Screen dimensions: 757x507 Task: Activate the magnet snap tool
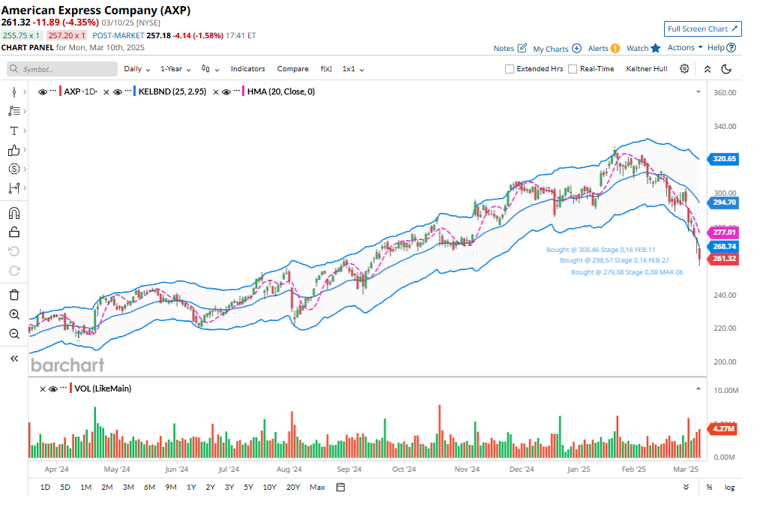14,213
